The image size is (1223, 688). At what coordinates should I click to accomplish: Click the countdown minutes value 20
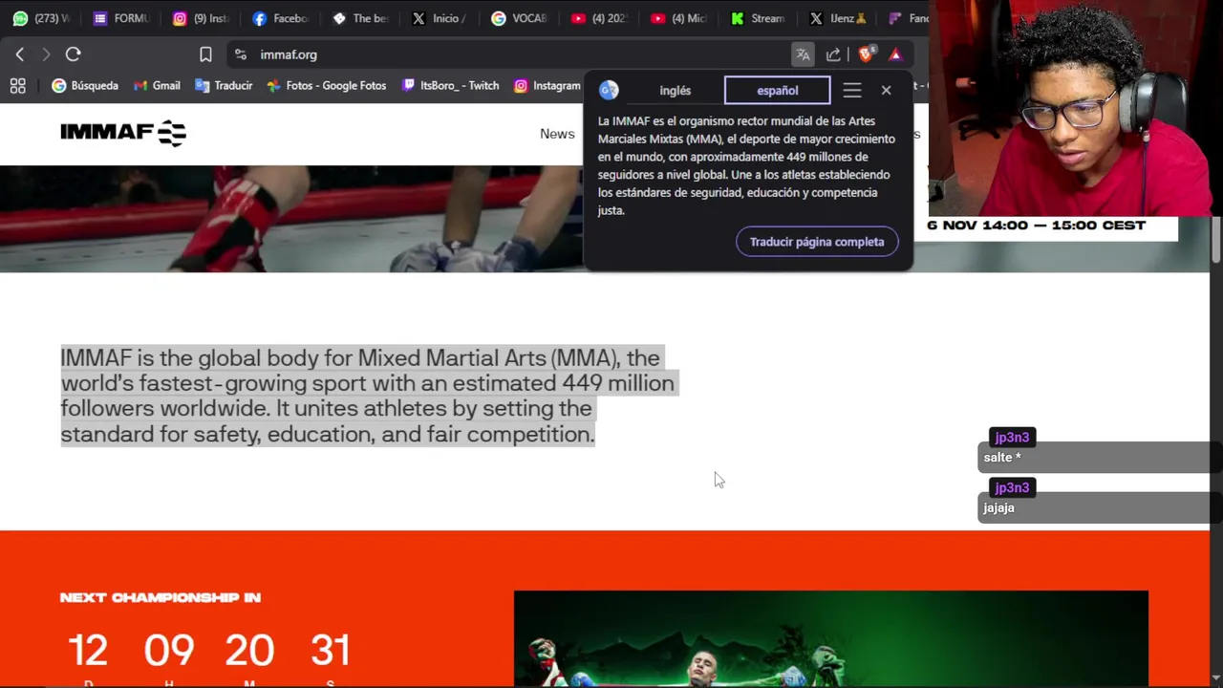pyautogui.click(x=249, y=651)
